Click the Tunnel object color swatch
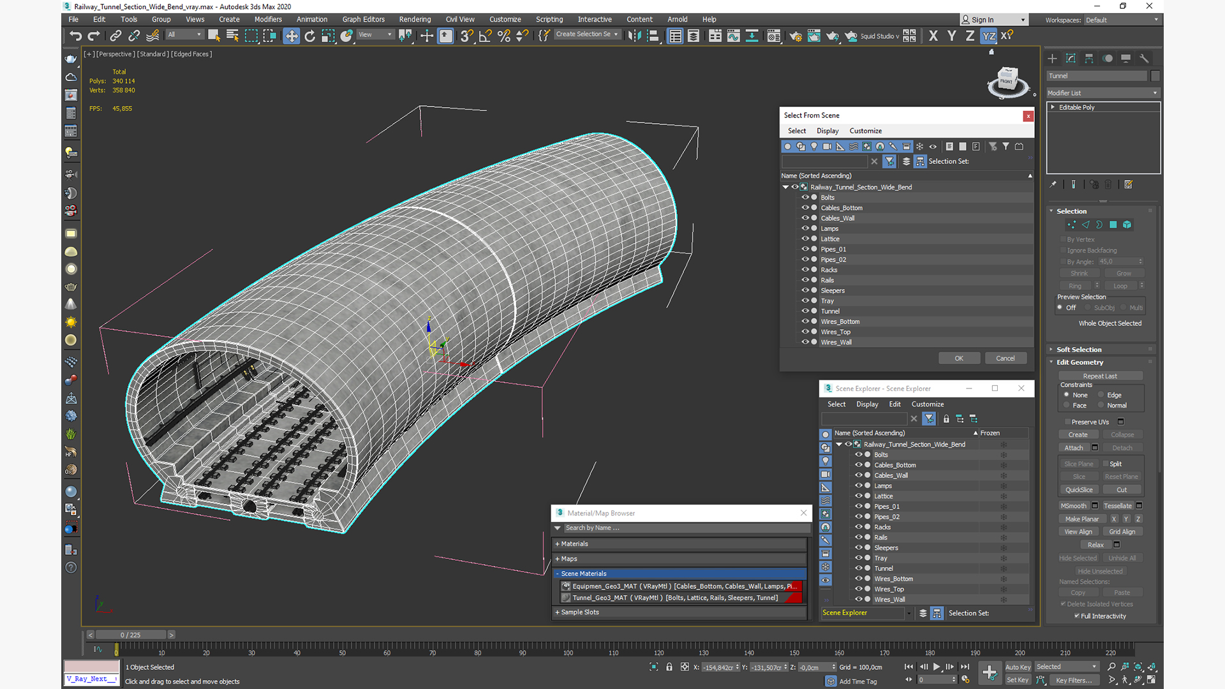This screenshot has height=689, width=1225. [x=1155, y=76]
